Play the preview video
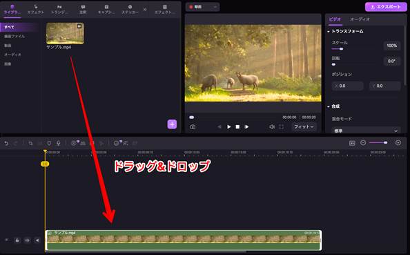 (x=228, y=127)
